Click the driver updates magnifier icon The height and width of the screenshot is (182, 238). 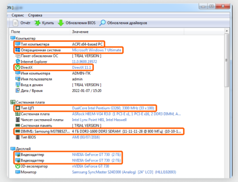(102, 23)
